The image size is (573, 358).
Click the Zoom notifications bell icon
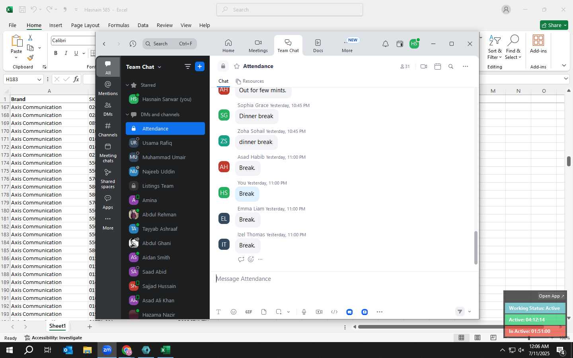[x=386, y=44]
